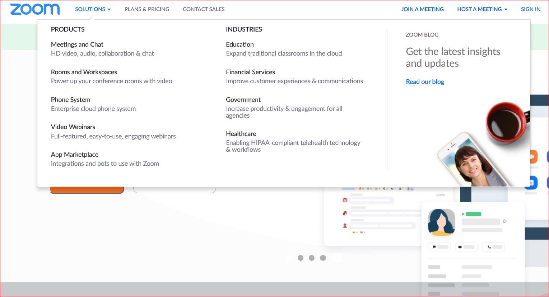Image resolution: width=549 pixels, height=297 pixels.
Task: Click the ZOOM BLOG label
Action: tap(422, 35)
